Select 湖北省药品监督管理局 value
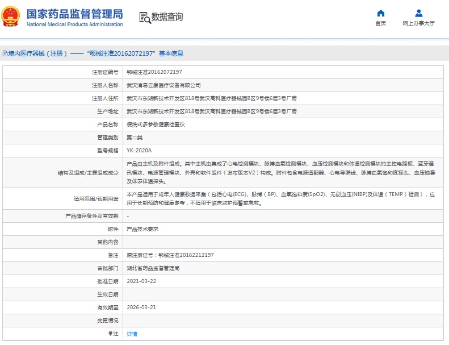The height and width of the screenshot is (345, 449). (x=153, y=268)
